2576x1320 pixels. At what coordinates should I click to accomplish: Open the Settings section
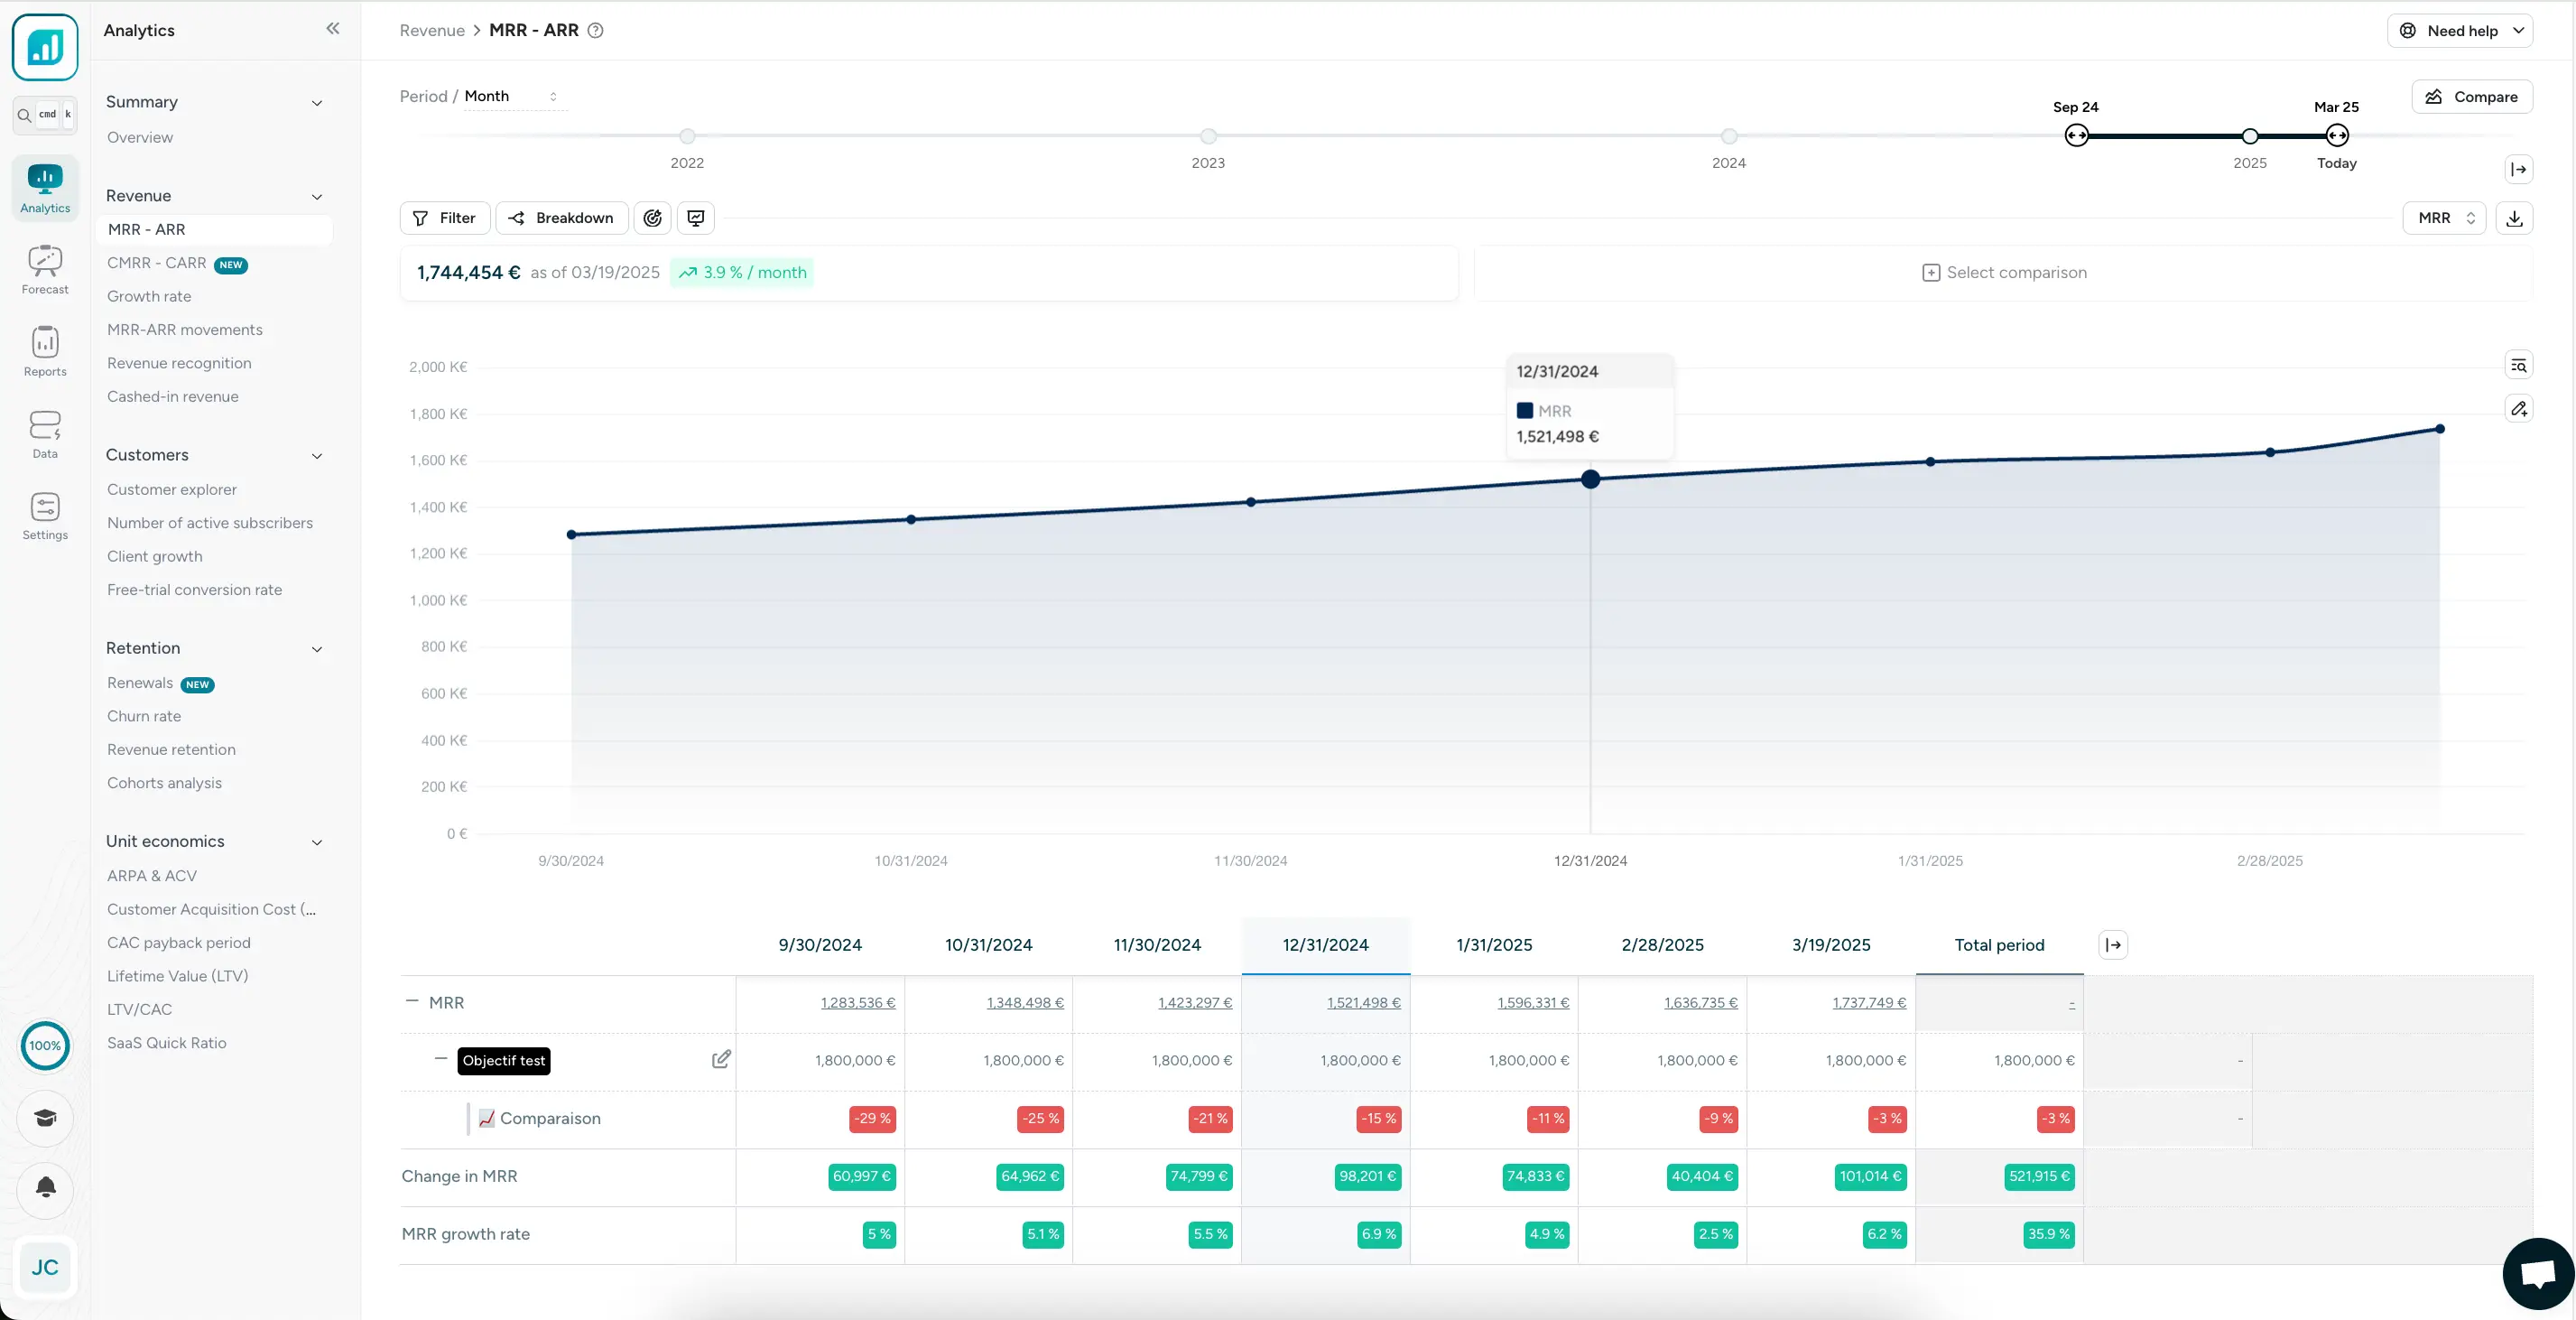click(x=45, y=516)
